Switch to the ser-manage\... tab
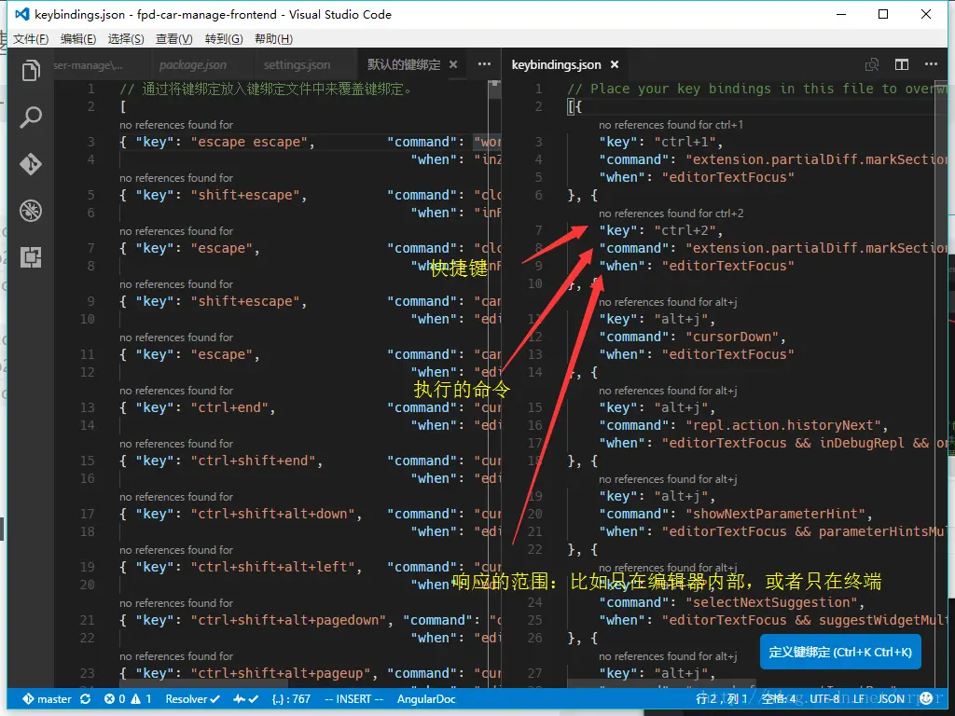Screen dimensions: 955x716 tap(89, 64)
